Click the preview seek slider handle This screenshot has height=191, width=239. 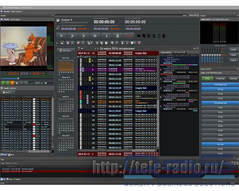click(x=18, y=78)
